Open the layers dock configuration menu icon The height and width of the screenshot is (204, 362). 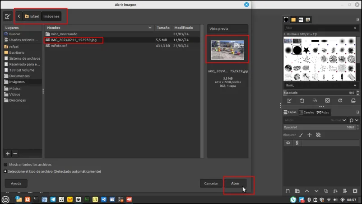pos(358,112)
